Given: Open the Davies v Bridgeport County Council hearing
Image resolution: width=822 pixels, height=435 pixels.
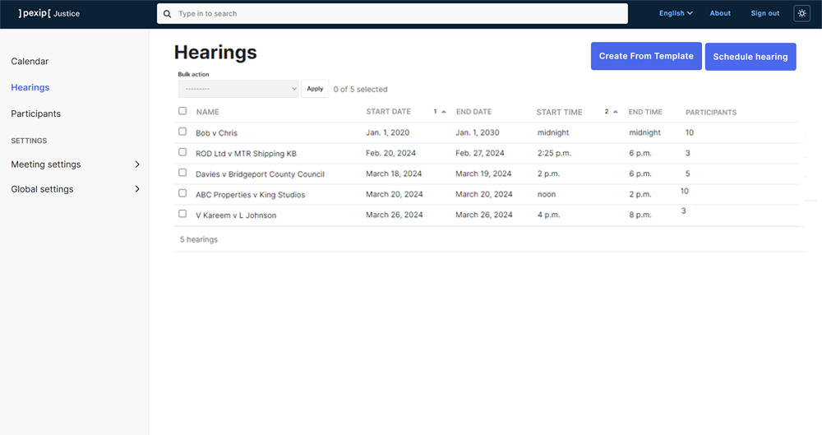Looking at the screenshot, I should pos(260,174).
